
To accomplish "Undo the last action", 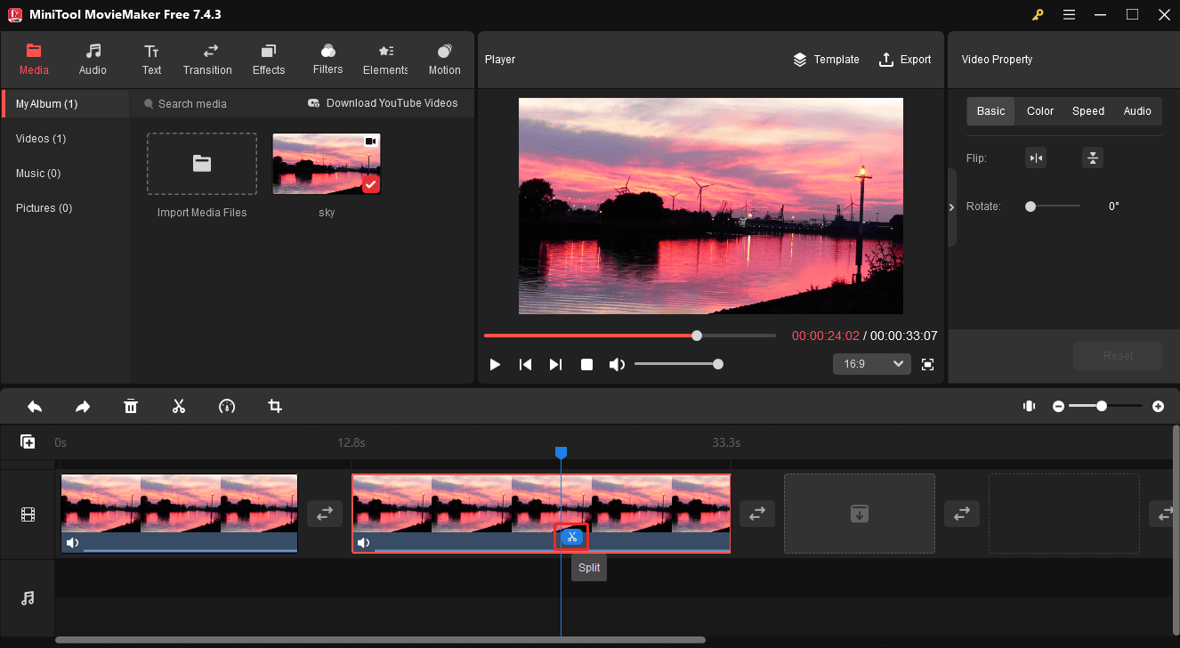I will pyautogui.click(x=35, y=407).
